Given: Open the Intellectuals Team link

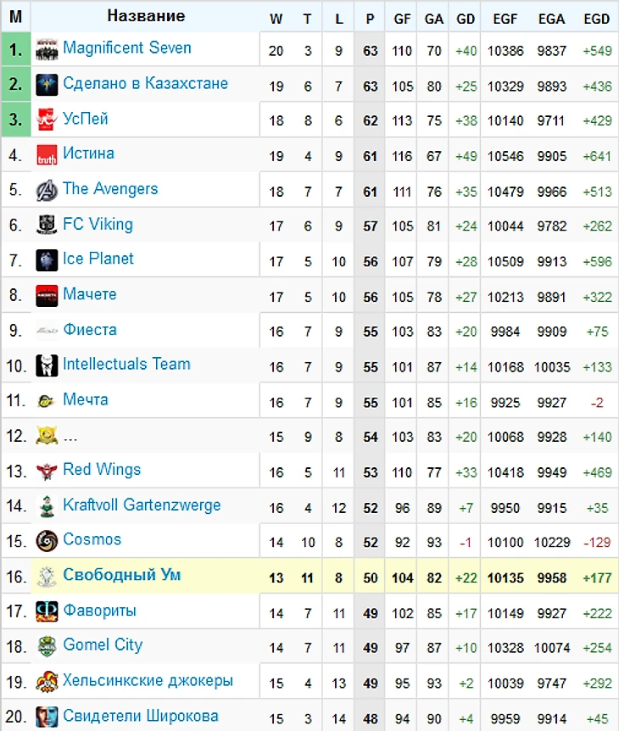Looking at the screenshot, I should (x=126, y=364).
